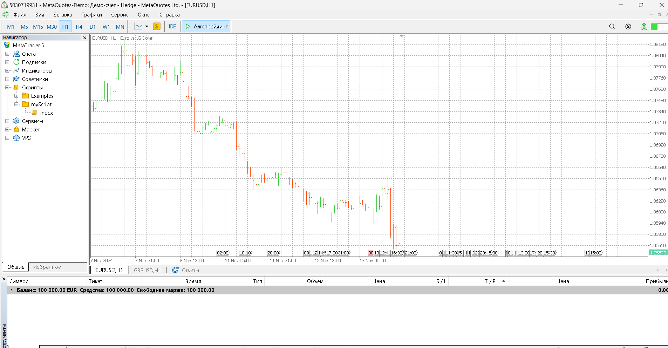Click the chart shift triangle marker
The image size is (668, 348).
(x=402, y=36)
